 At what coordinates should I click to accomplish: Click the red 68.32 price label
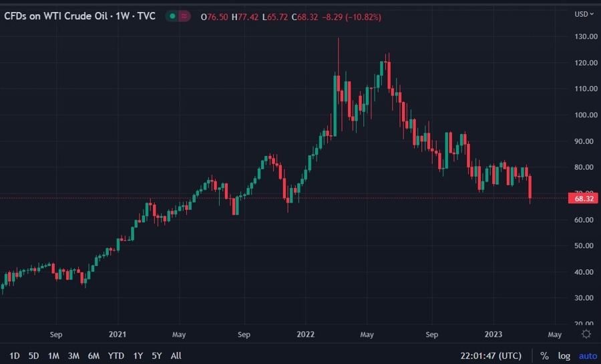pyautogui.click(x=583, y=199)
